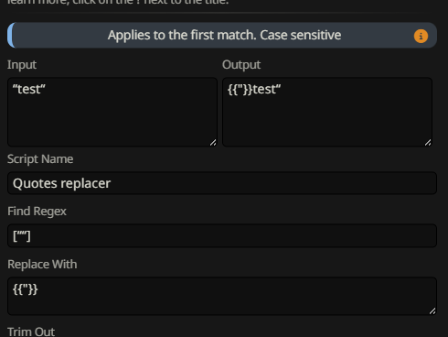
Task: Grab the Output textarea resize handle
Action: tap(428, 142)
